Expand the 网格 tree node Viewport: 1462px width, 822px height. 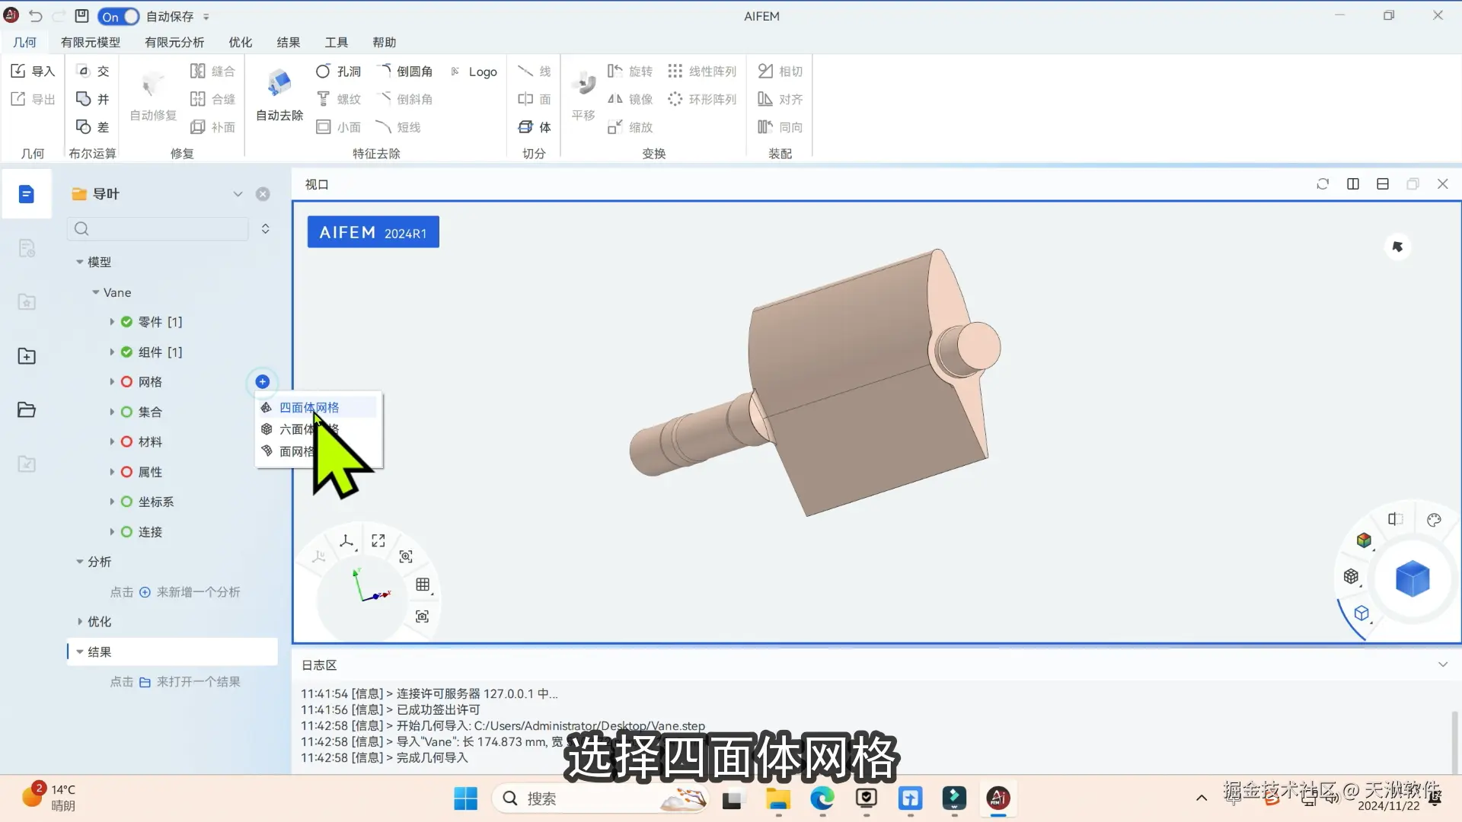(112, 382)
